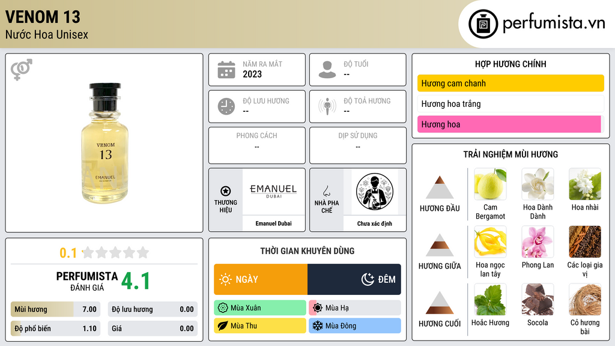Click the Cam Bergamot note image

[490, 184]
